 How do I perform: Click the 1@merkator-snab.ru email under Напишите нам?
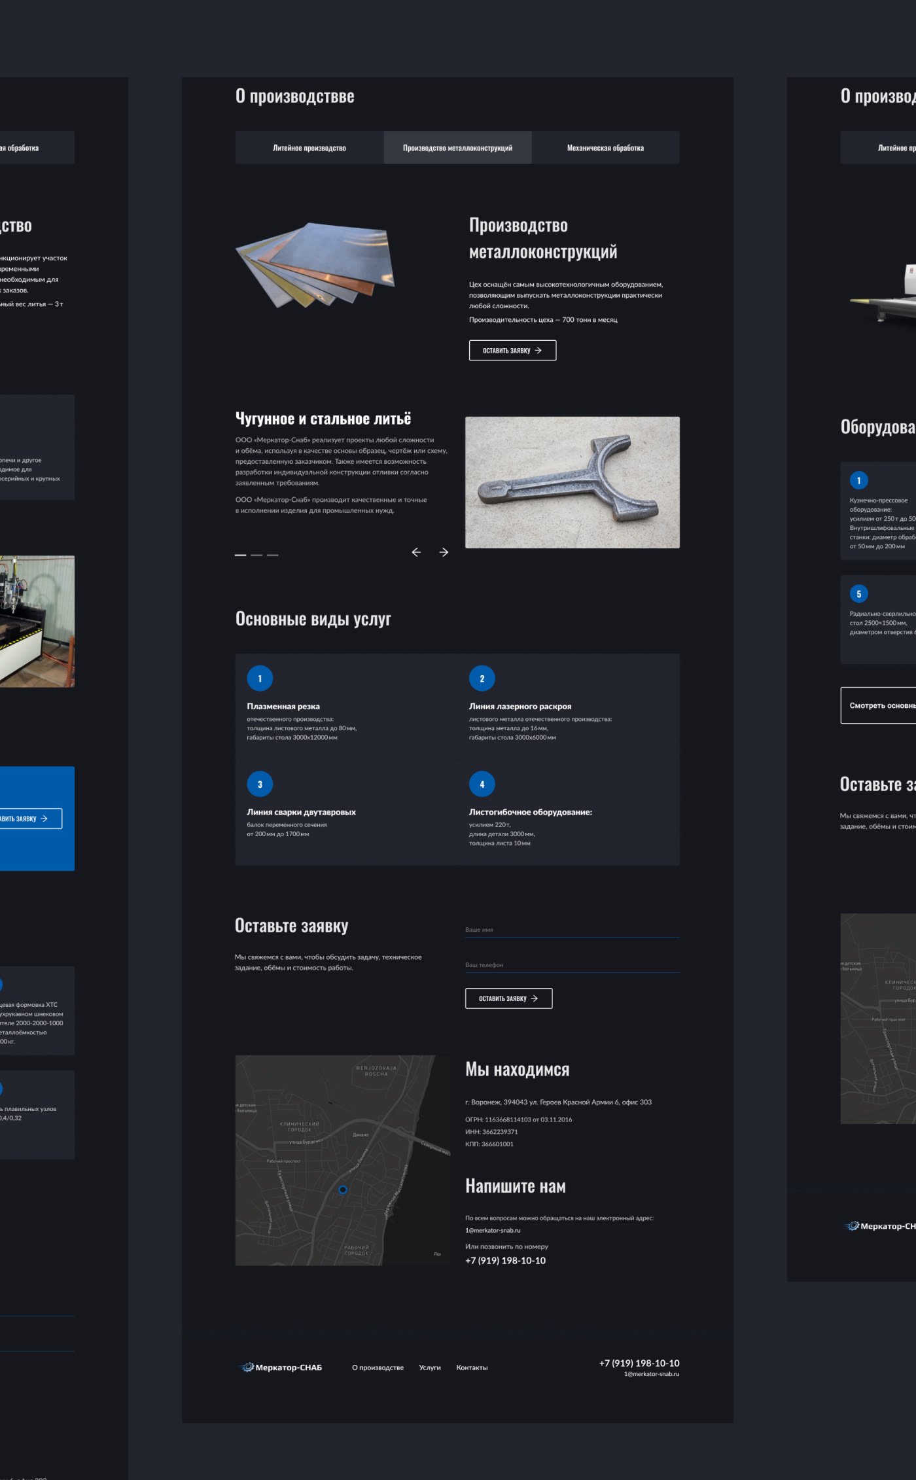coord(493,1230)
